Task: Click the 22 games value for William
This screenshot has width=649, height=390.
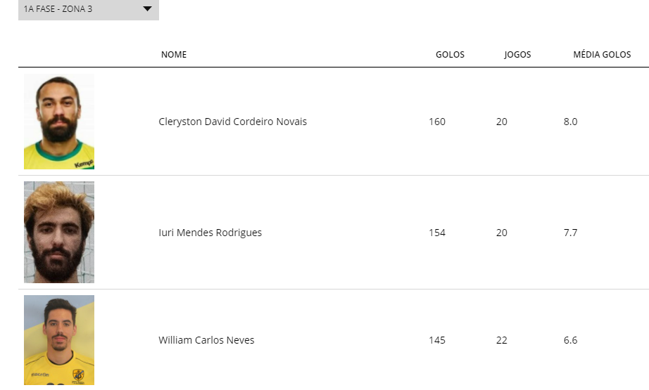Action: click(x=502, y=340)
